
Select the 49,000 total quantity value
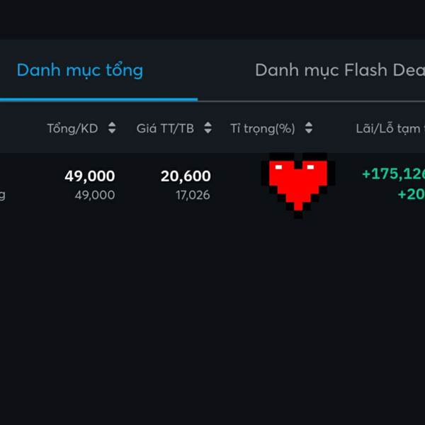pyautogui.click(x=90, y=176)
